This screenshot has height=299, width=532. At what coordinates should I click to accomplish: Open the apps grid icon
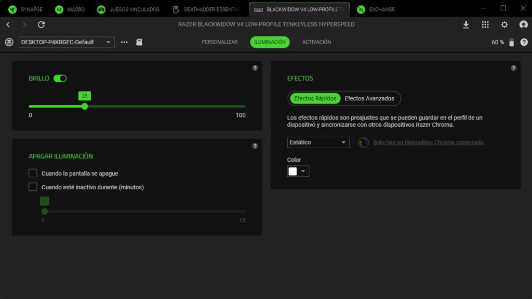[x=485, y=24]
